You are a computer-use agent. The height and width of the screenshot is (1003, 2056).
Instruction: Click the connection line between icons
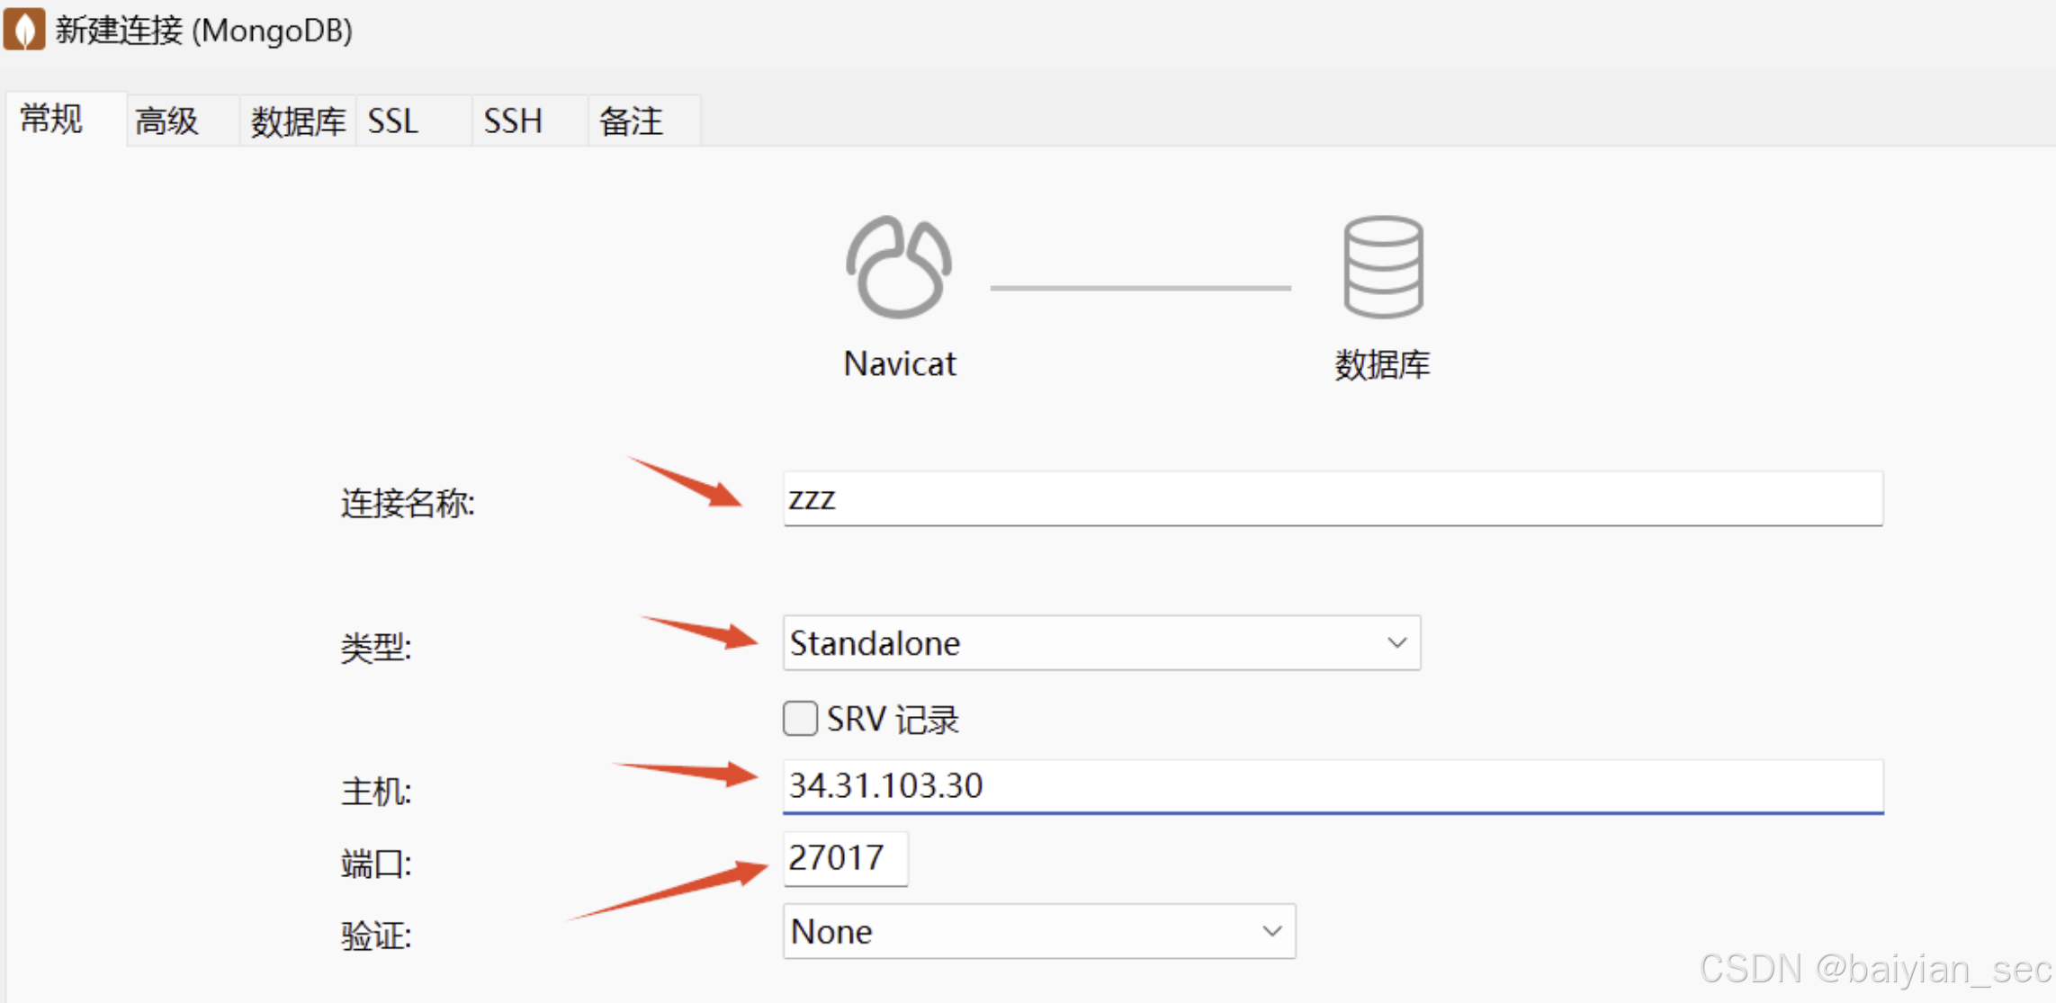pos(1140,288)
